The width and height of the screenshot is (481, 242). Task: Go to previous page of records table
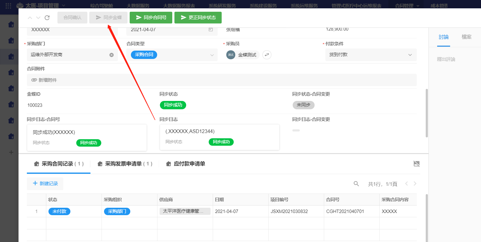[407, 184]
